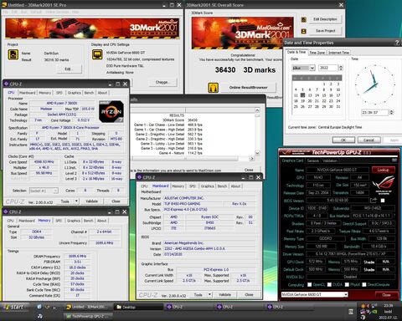Click the monitor icon for Display and CPU Settings

pos(97,54)
